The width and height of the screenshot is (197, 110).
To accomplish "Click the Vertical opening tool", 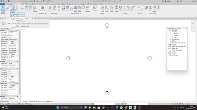I will click(x=129, y=8).
